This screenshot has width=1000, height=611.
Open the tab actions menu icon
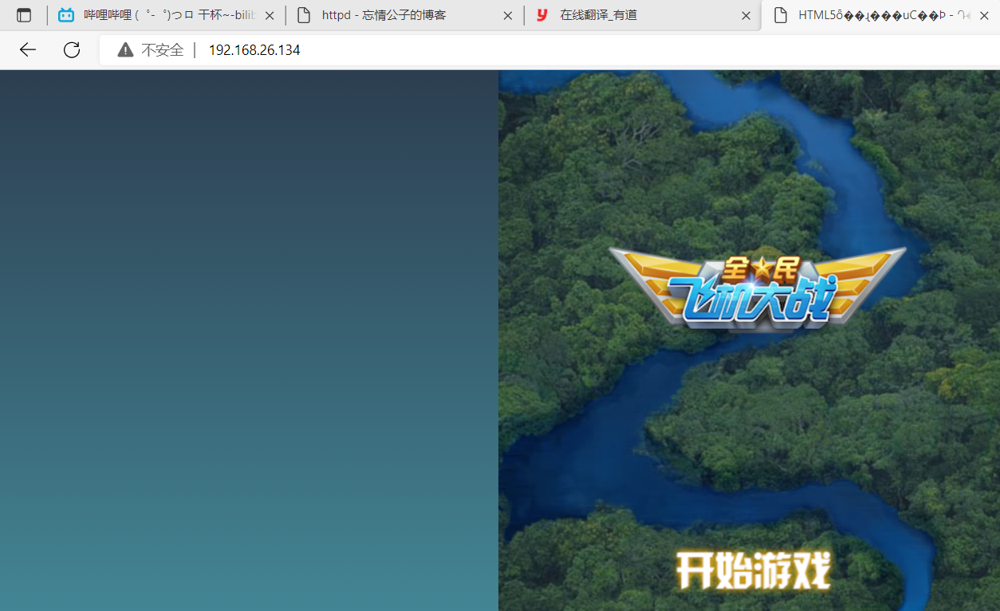click(24, 15)
